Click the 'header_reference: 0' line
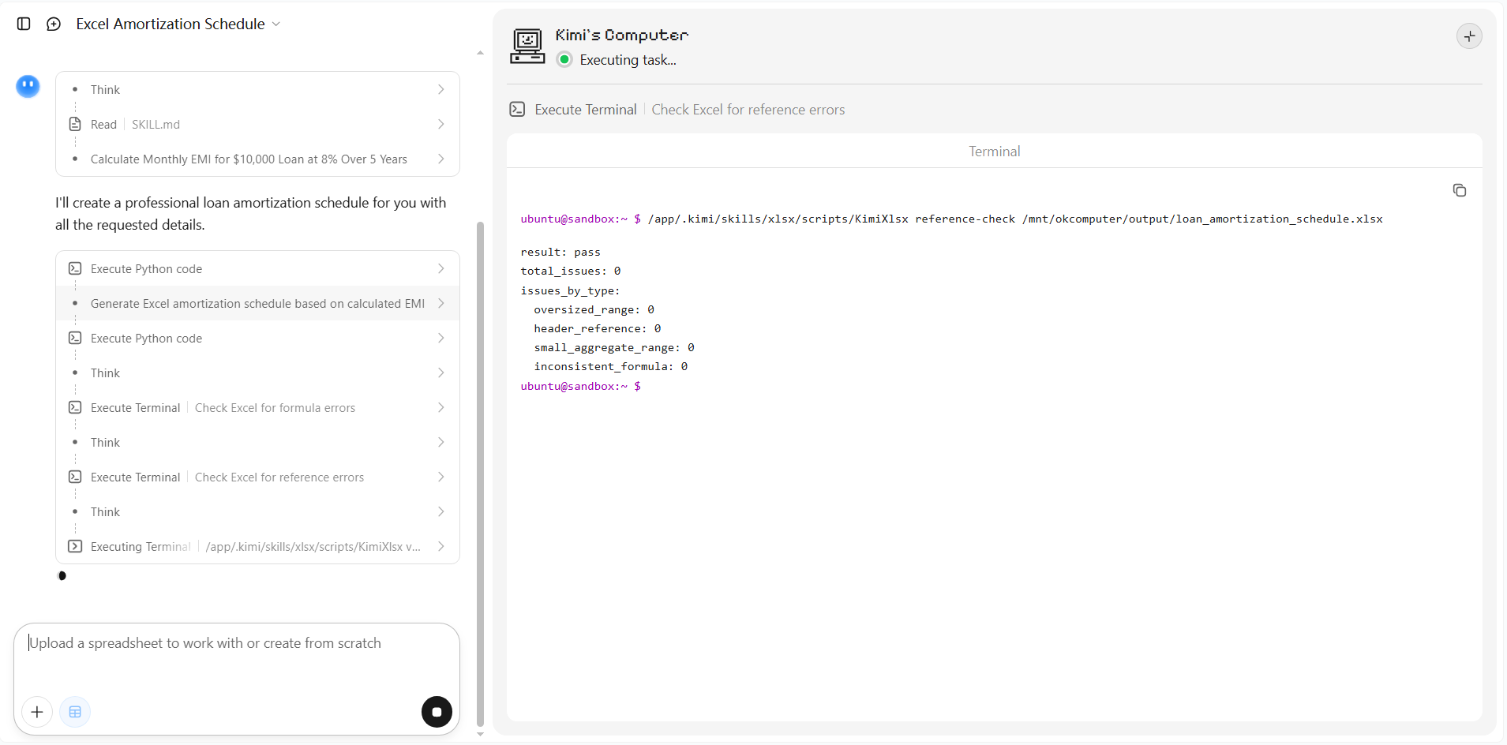 (x=598, y=328)
